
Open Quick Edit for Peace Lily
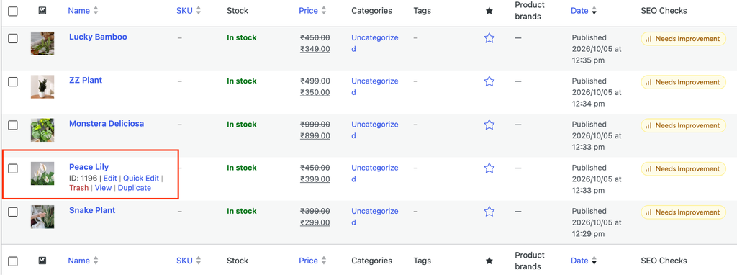point(141,178)
